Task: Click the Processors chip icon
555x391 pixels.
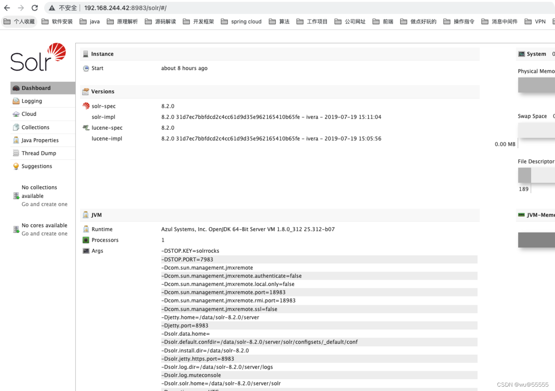Action: click(86, 240)
